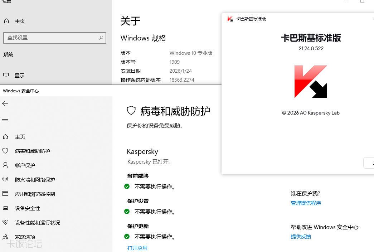The width and height of the screenshot is (374, 252).
Task: Click the 提供反馈 feedback link
Action: click(301, 237)
